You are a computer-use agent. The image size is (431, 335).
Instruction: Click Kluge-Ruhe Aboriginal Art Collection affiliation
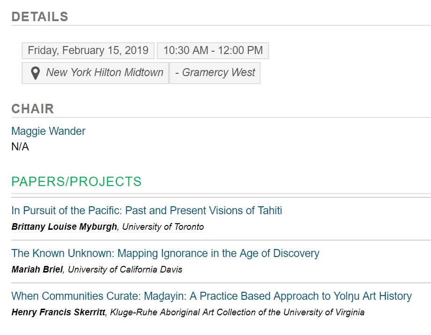[237, 312]
